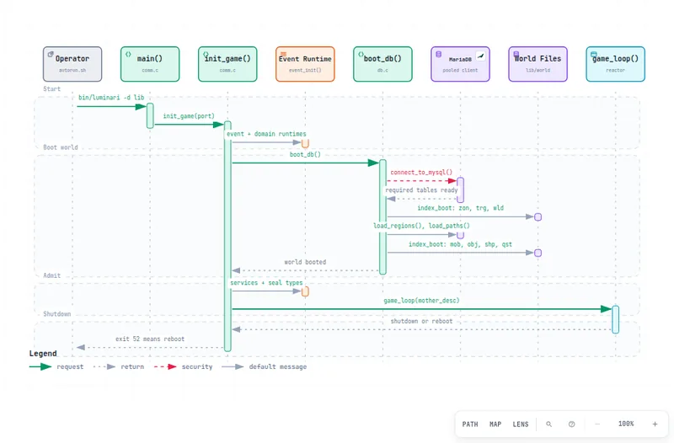674x443 pixels.
Task: Click the 'game_loop(mother_desc)' message label
Action: [x=421, y=301]
